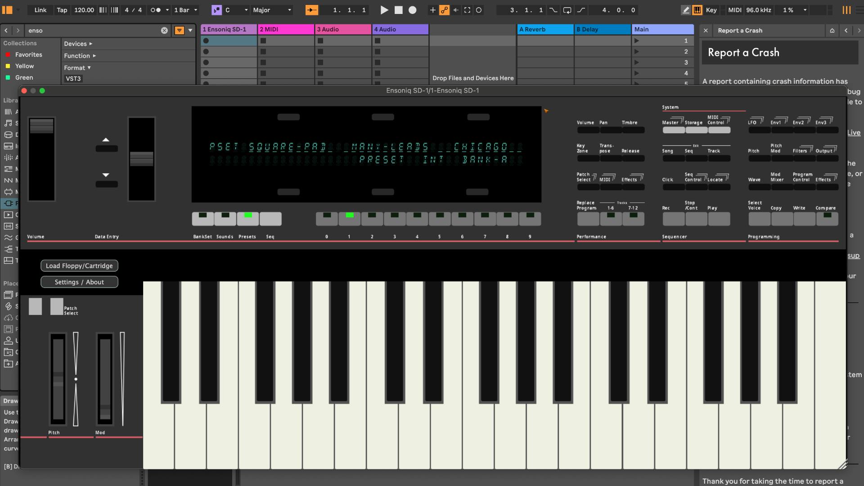The width and height of the screenshot is (864, 486).
Task: Open the browser filter options arrow
Action: tap(190, 31)
